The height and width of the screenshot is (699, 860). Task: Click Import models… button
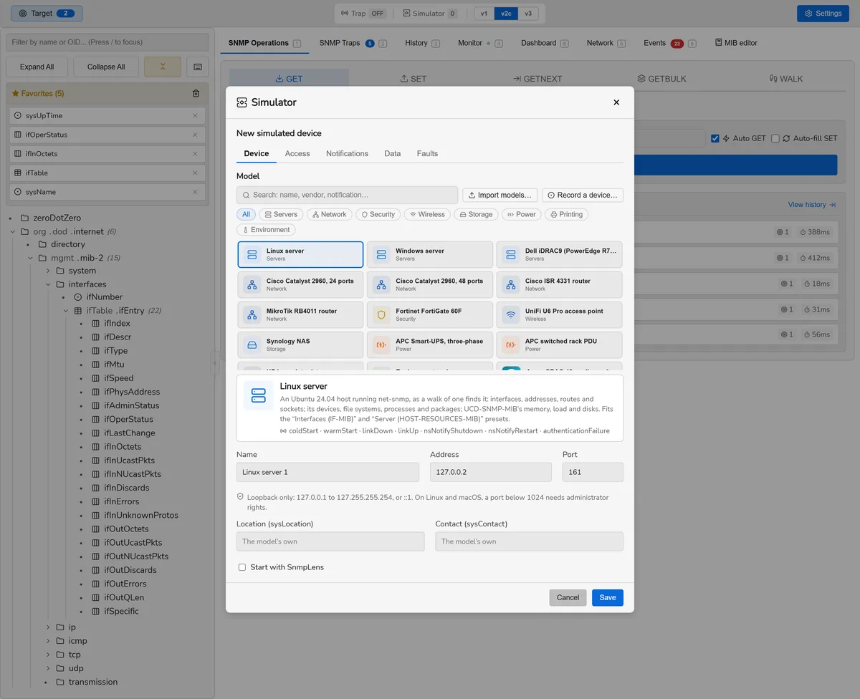(500, 195)
